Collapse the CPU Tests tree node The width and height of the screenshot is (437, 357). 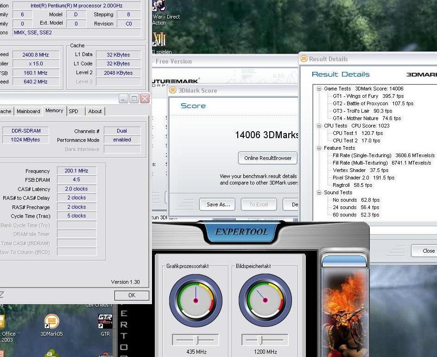pos(319,126)
